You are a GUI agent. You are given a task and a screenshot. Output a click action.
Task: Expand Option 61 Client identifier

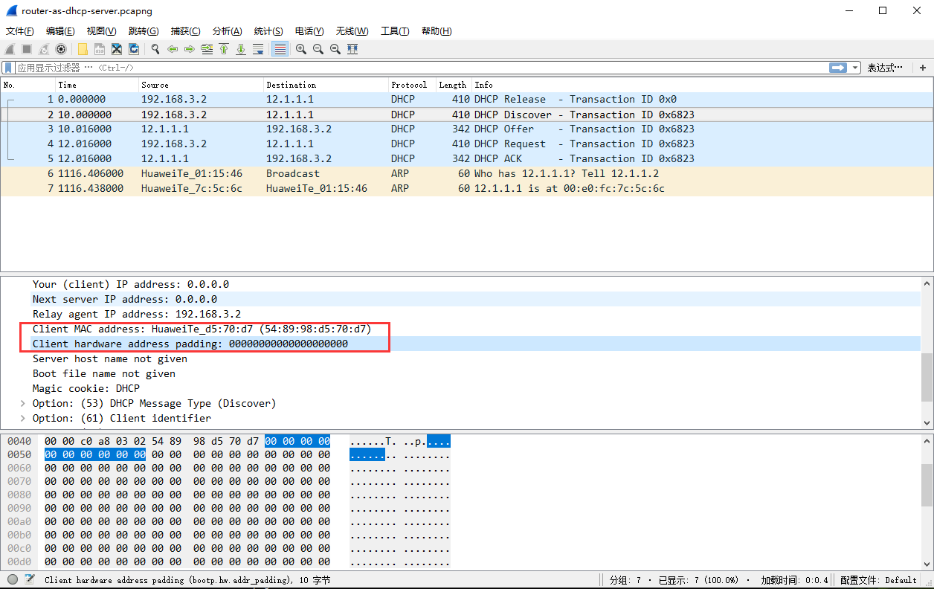click(23, 418)
